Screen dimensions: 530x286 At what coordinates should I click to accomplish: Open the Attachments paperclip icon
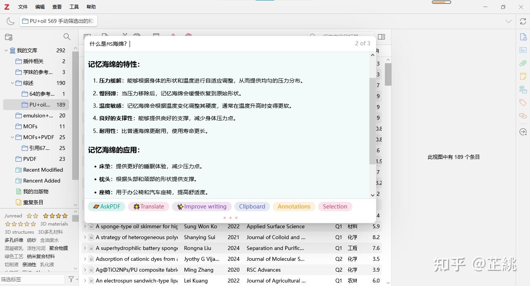523,63
